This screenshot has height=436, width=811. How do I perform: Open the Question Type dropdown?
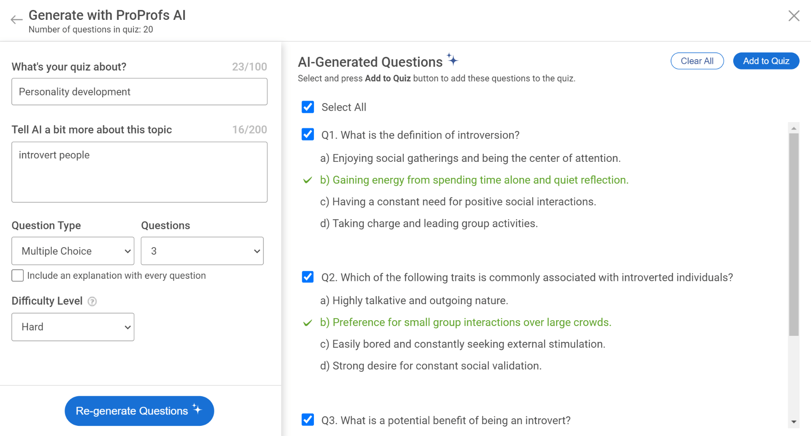coord(73,251)
